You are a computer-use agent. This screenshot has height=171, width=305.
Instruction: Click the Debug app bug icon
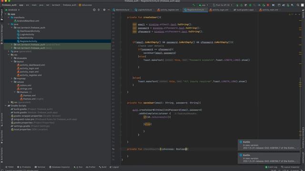tap(250, 5)
